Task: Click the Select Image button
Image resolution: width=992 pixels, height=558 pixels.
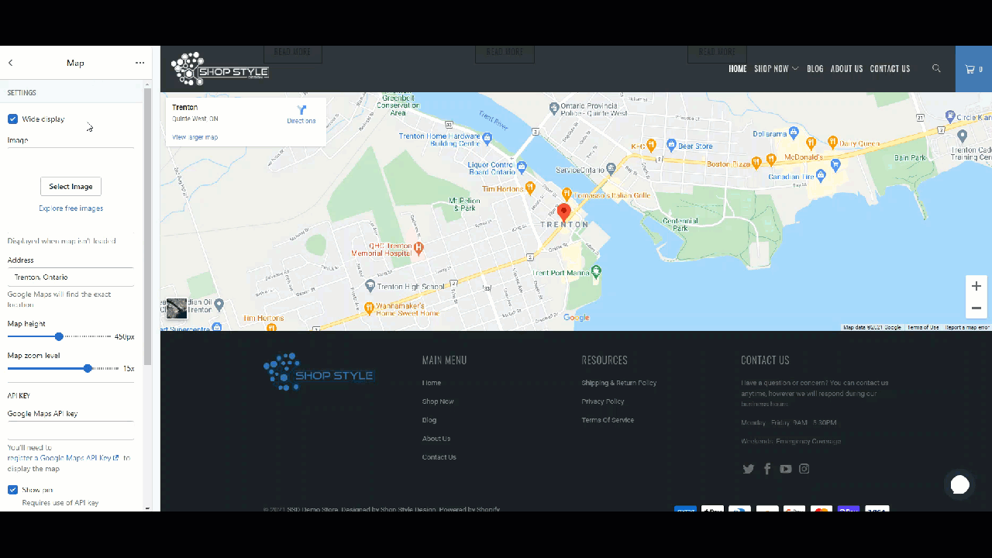Action: pyautogui.click(x=71, y=187)
